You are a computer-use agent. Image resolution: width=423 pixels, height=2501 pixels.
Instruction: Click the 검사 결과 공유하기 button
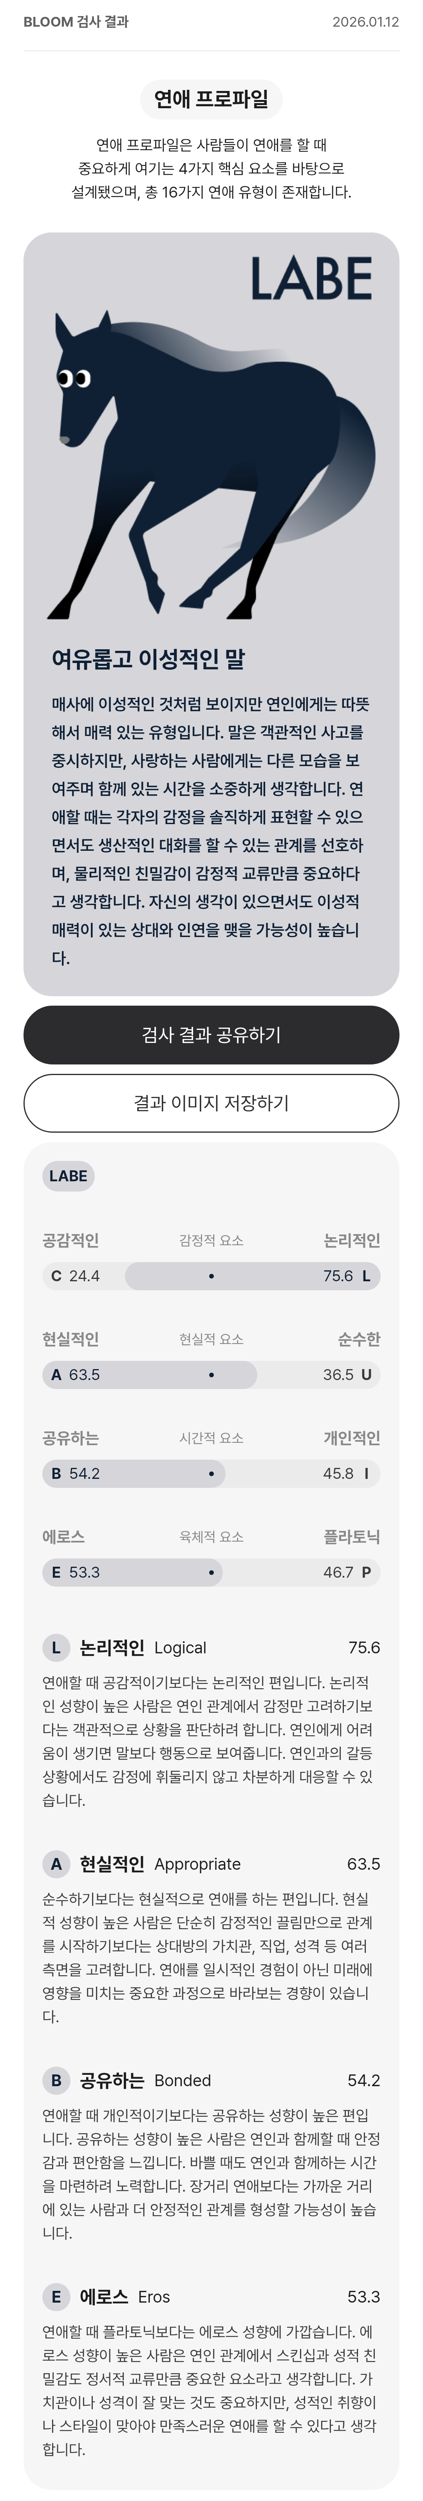click(x=211, y=1035)
